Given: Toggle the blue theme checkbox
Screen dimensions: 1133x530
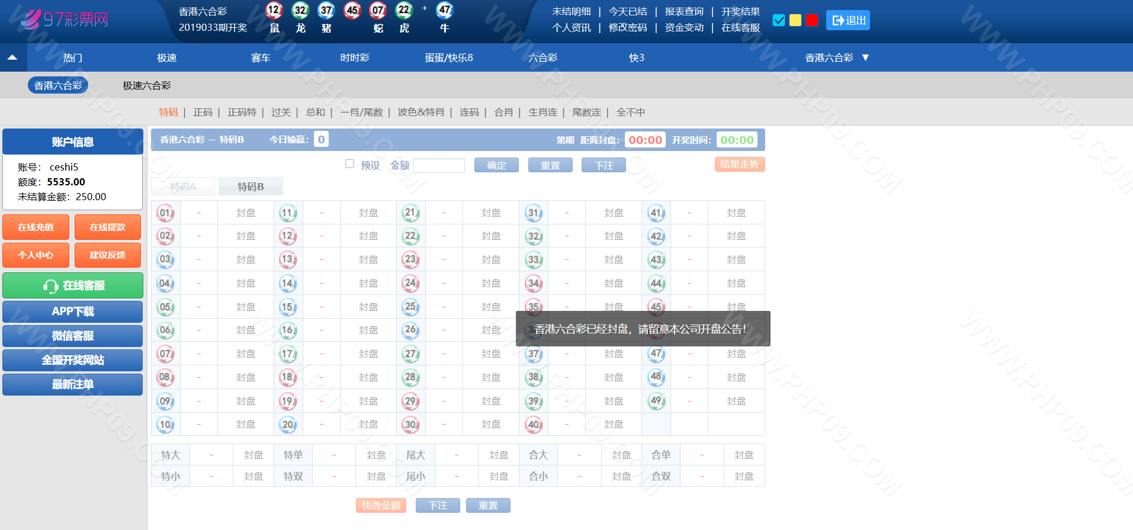Looking at the screenshot, I should (x=779, y=20).
